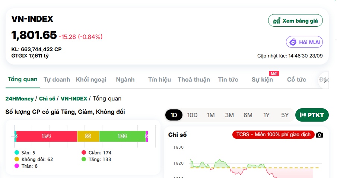This screenshot has height=178, width=337.
Task: Click the green 133 advancing stocks bar
Action: pyautogui.click(x=123, y=136)
